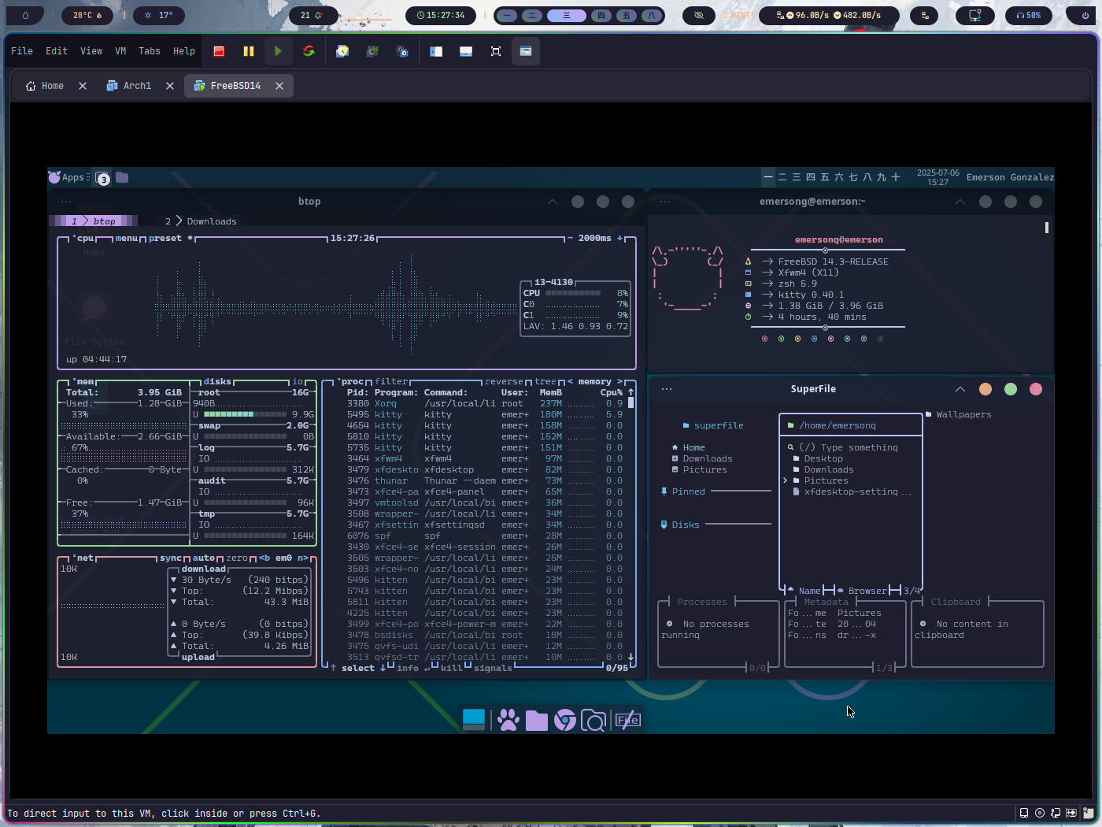This screenshot has width=1102, height=827.
Task: Open the snapshot manager toolbar icon
Action: 402,51
